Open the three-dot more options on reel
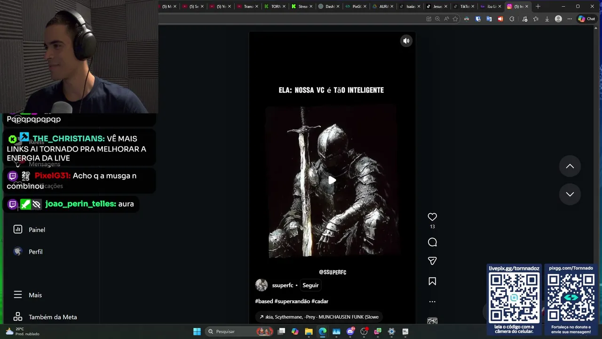This screenshot has height=339, width=602. coord(432,302)
